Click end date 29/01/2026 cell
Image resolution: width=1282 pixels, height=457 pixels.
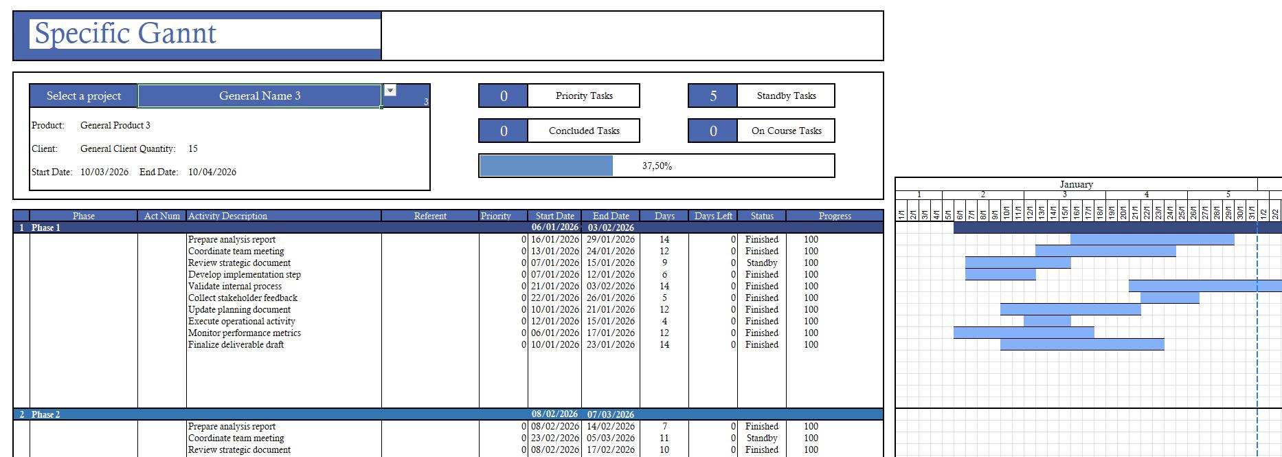pos(611,239)
